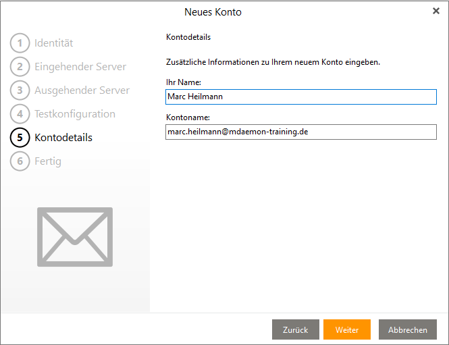
Task: Click into the Kontoname input field
Action: (x=301, y=132)
